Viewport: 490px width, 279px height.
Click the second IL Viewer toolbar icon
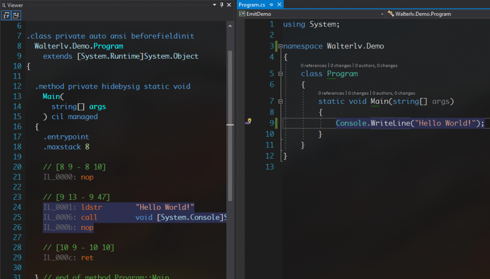(16, 15)
